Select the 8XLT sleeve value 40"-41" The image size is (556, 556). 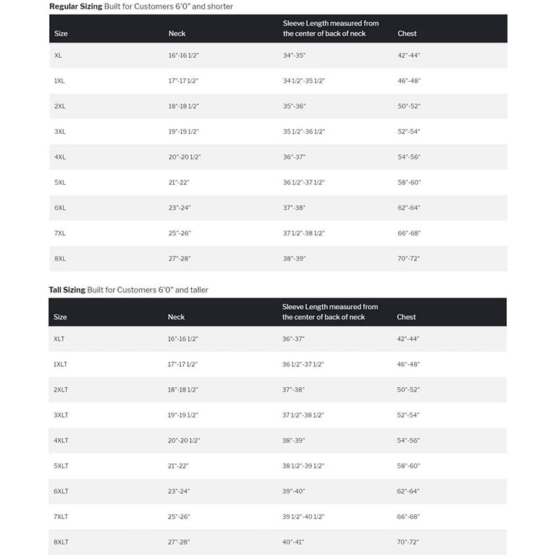[293, 542]
